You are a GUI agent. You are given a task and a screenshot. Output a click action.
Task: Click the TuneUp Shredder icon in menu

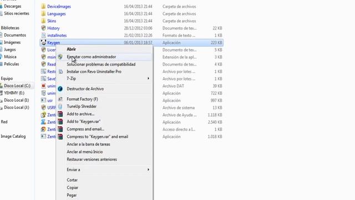(x=60, y=106)
